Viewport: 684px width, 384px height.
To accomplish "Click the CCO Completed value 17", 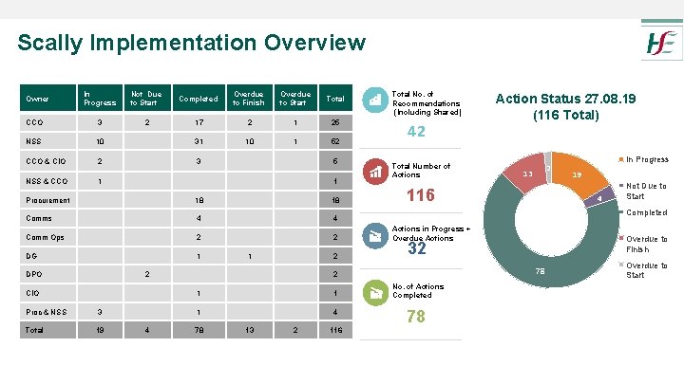I will (x=199, y=122).
